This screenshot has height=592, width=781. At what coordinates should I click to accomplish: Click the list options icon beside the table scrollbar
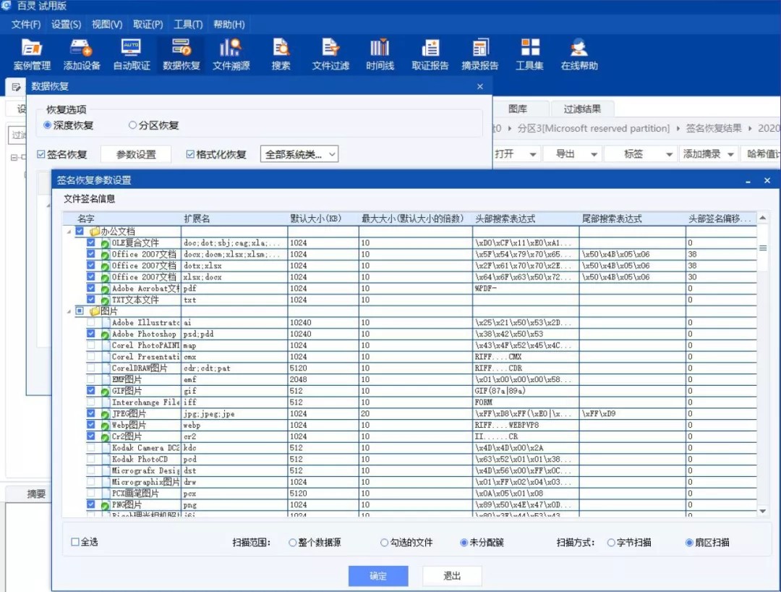(763, 248)
